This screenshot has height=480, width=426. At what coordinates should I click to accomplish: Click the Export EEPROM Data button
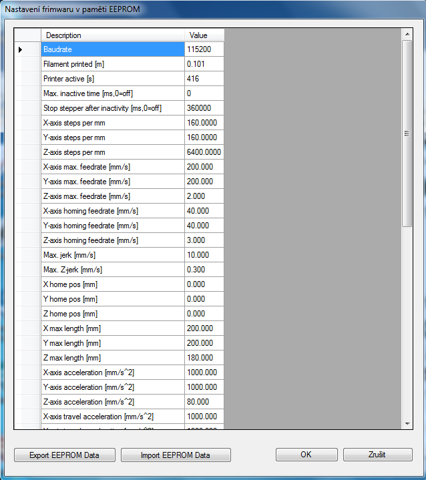pos(64,455)
